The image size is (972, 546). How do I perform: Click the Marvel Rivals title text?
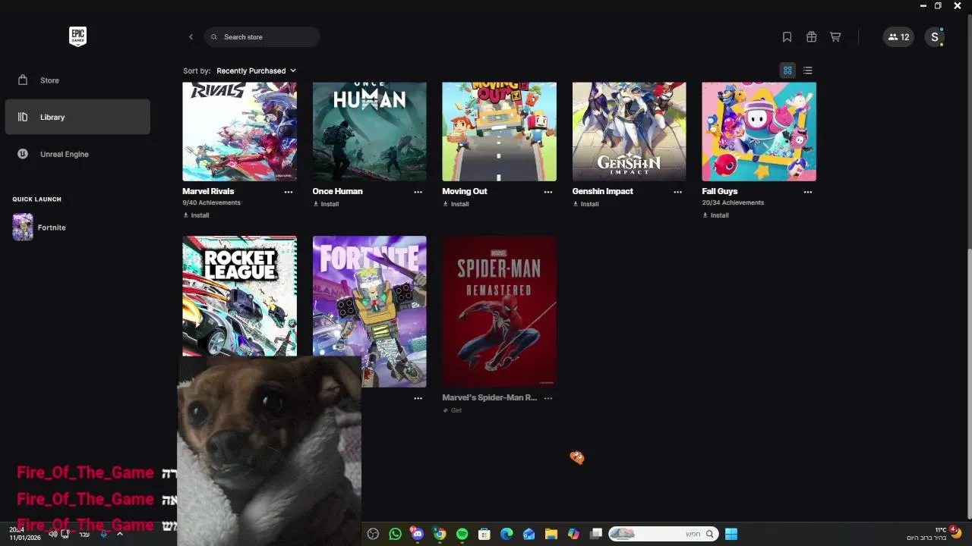tap(208, 191)
